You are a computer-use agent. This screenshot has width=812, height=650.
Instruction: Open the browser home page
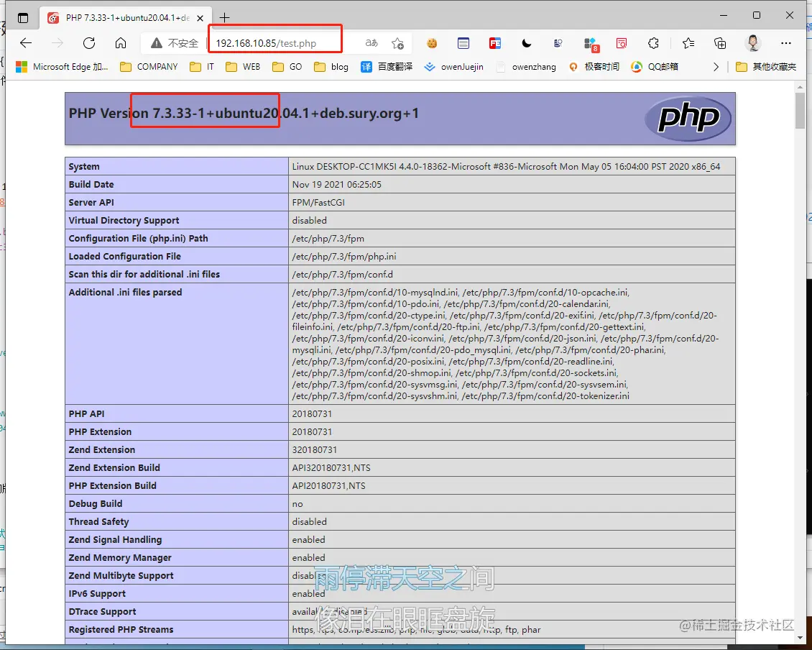(x=121, y=43)
